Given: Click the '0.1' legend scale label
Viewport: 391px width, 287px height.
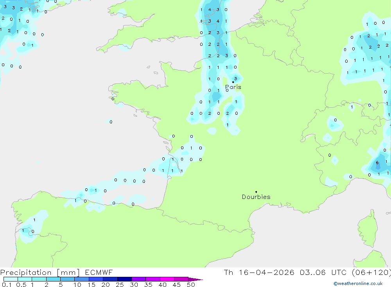Looking at the screenshot, I should click(7, 285).
